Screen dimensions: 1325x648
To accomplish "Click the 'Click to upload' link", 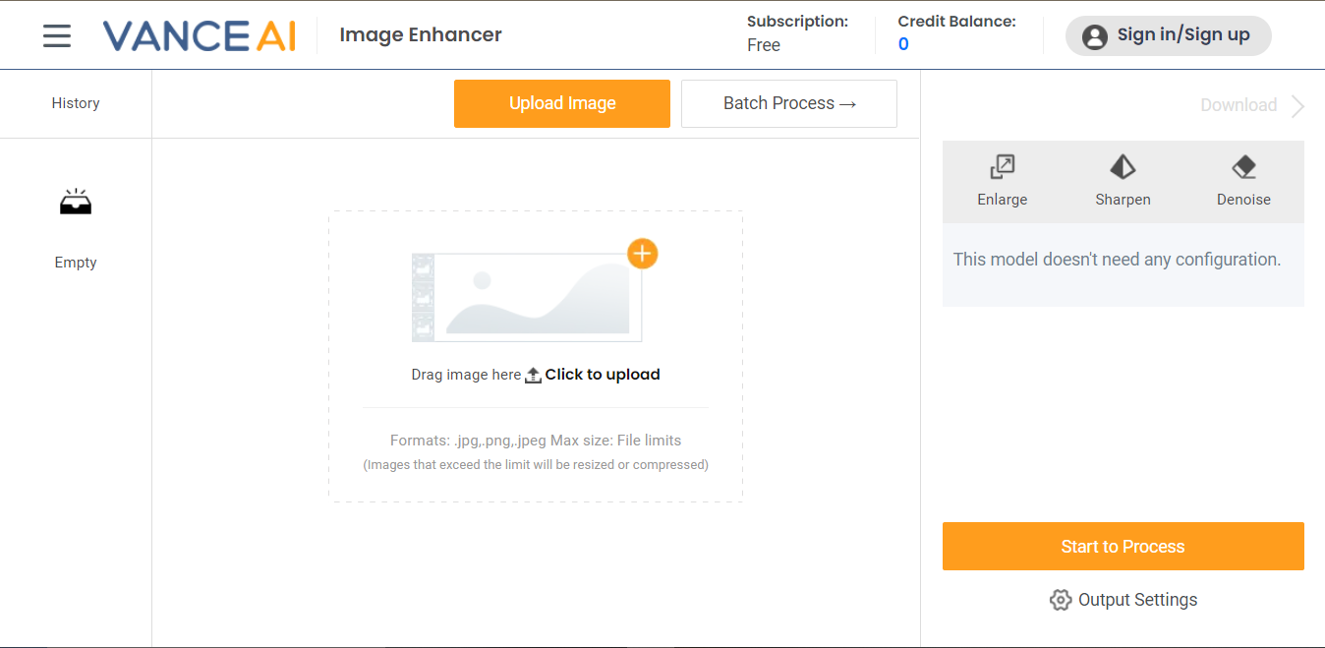I will (x=603, y=375).
